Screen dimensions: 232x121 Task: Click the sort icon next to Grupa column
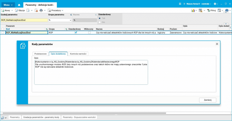point(66,29)
